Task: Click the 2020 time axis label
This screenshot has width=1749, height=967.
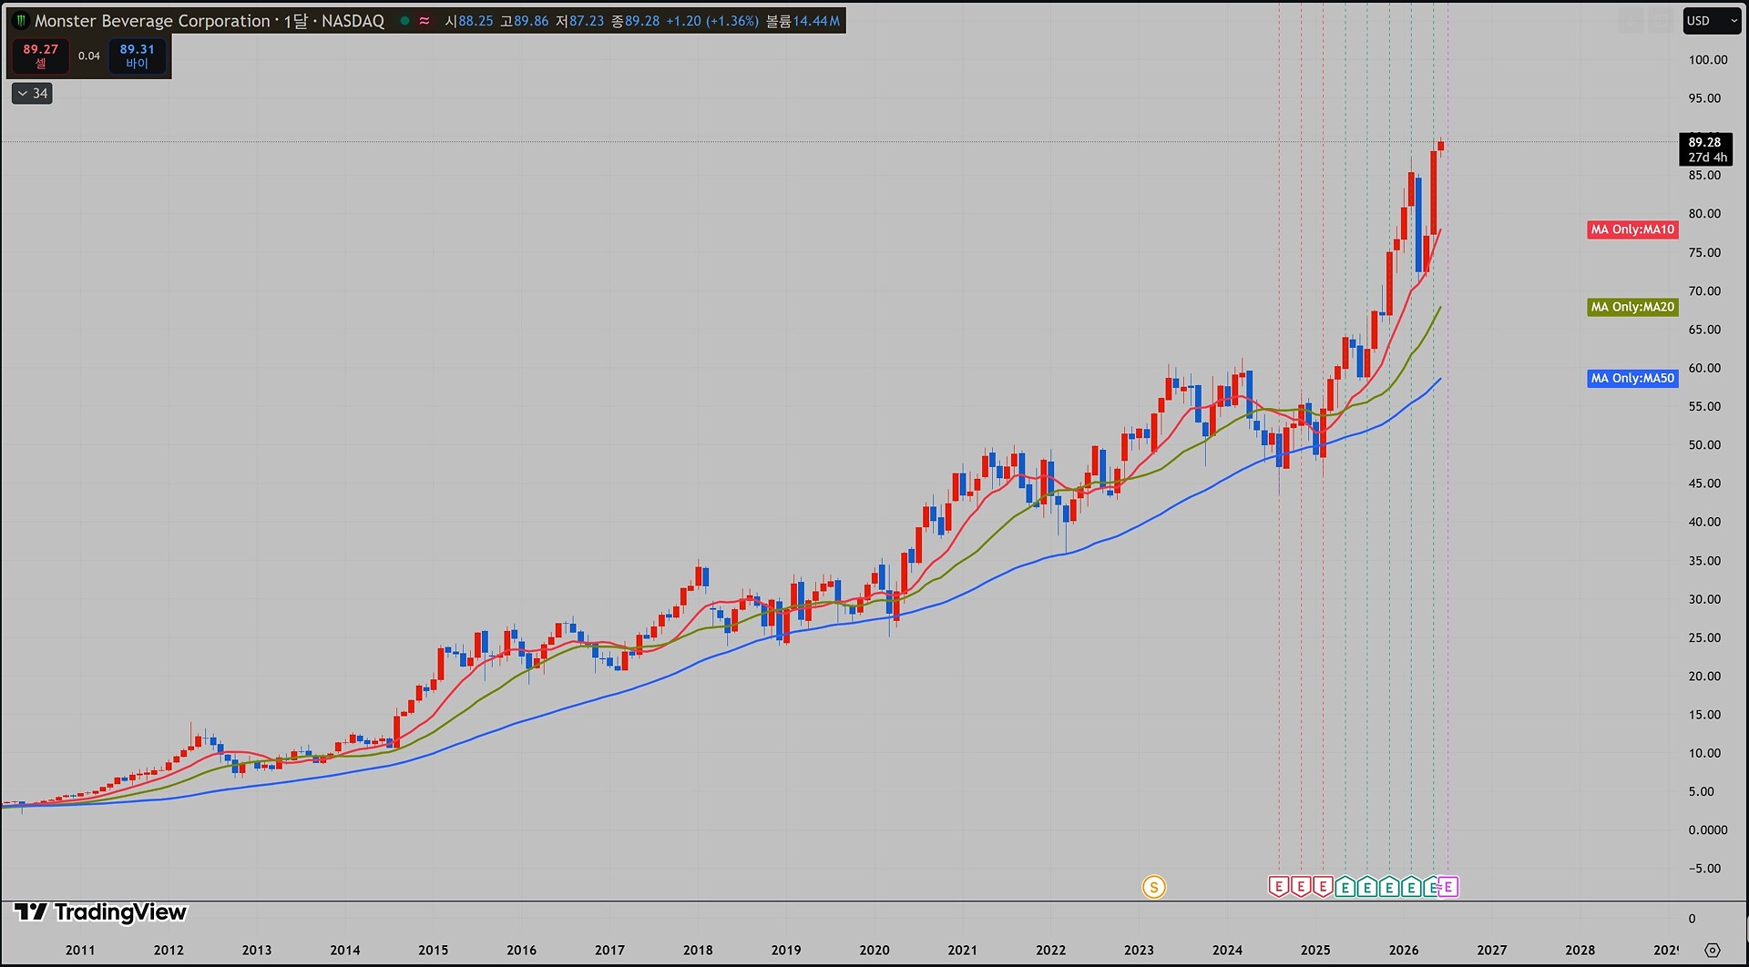Action: (x=874, y=951)
